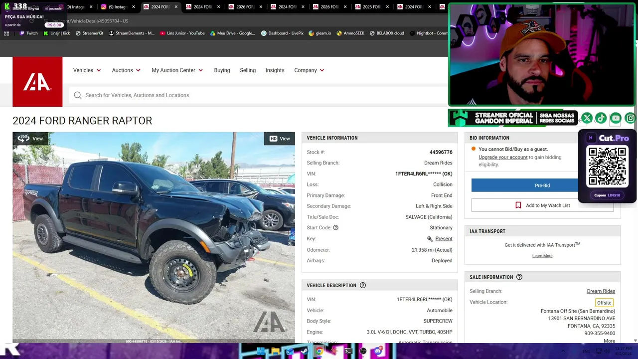Click the key icon beside Present

tap(430, 239)
